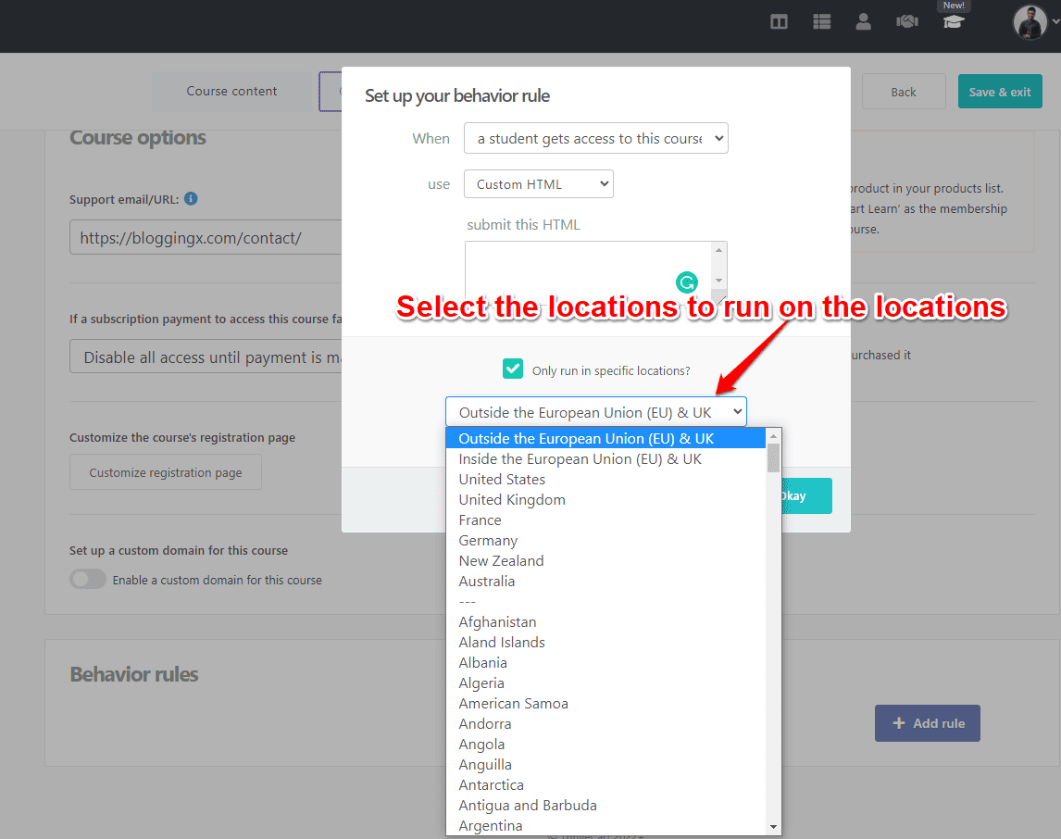Click the HTML textarea scroll down arrow
This screenshot has height=839, width=1061.
click(719, 280)
